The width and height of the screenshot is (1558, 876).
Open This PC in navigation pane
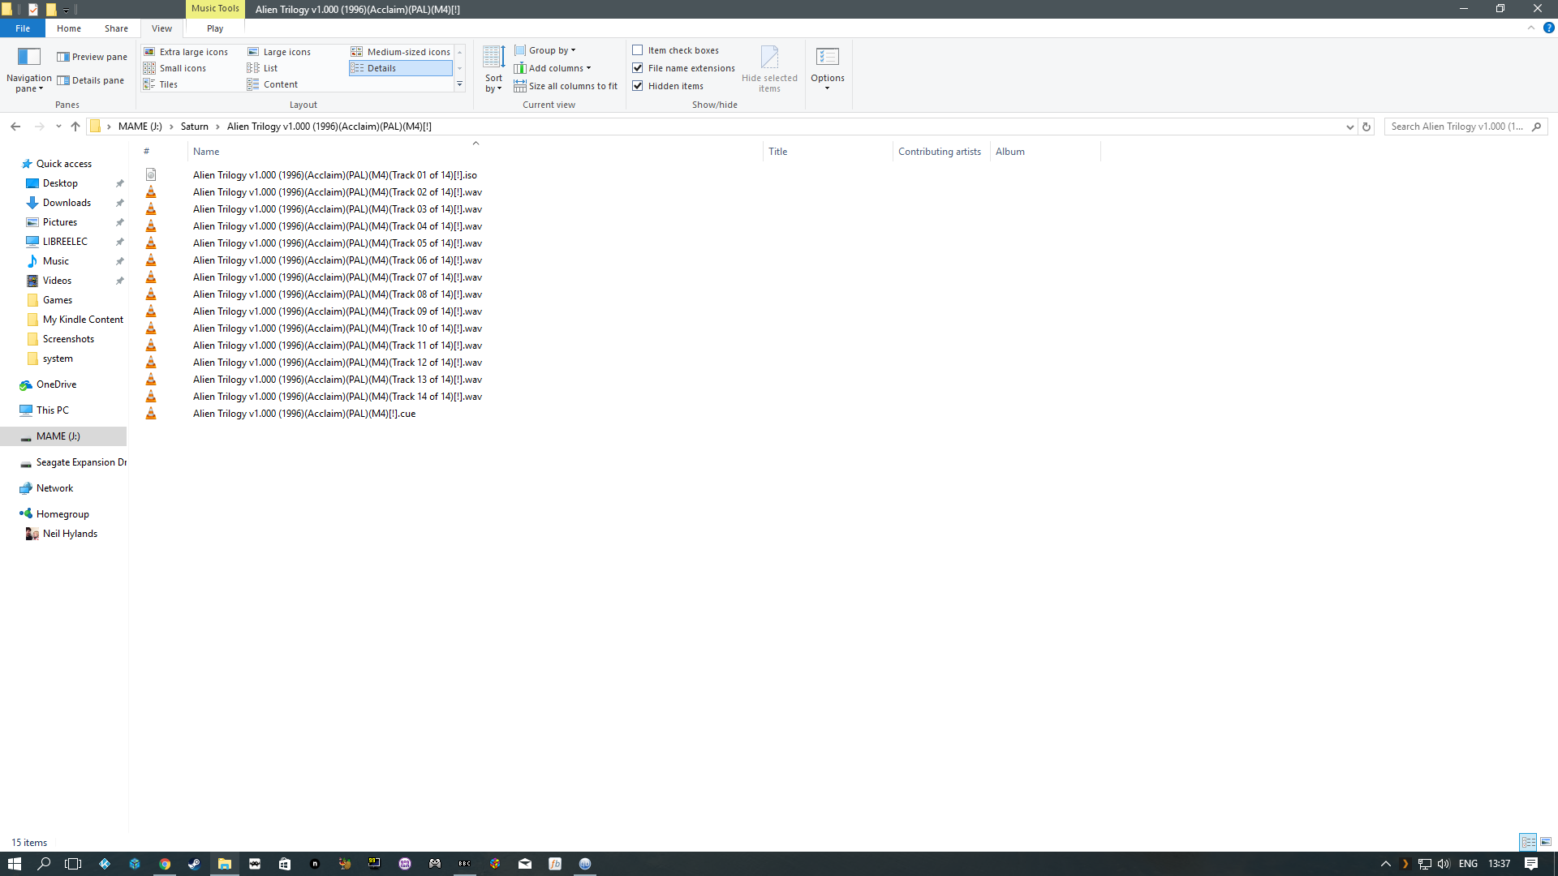click(x=53, y=410)
